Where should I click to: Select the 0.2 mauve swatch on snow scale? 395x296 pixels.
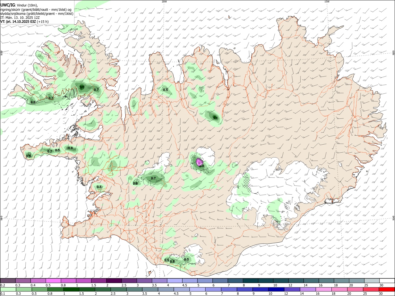coord(8,281)
